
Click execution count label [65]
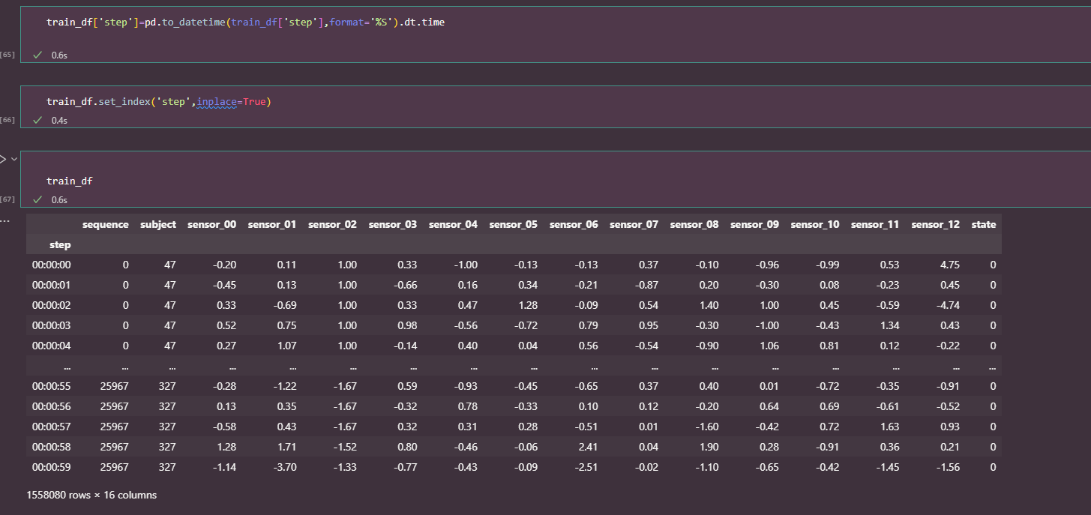tap(8, 55)
